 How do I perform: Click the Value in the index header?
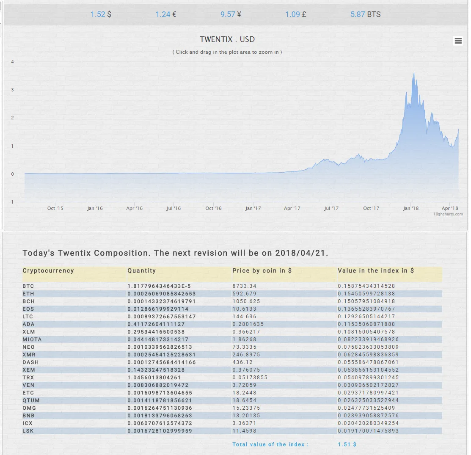click(x=375, y=270)
